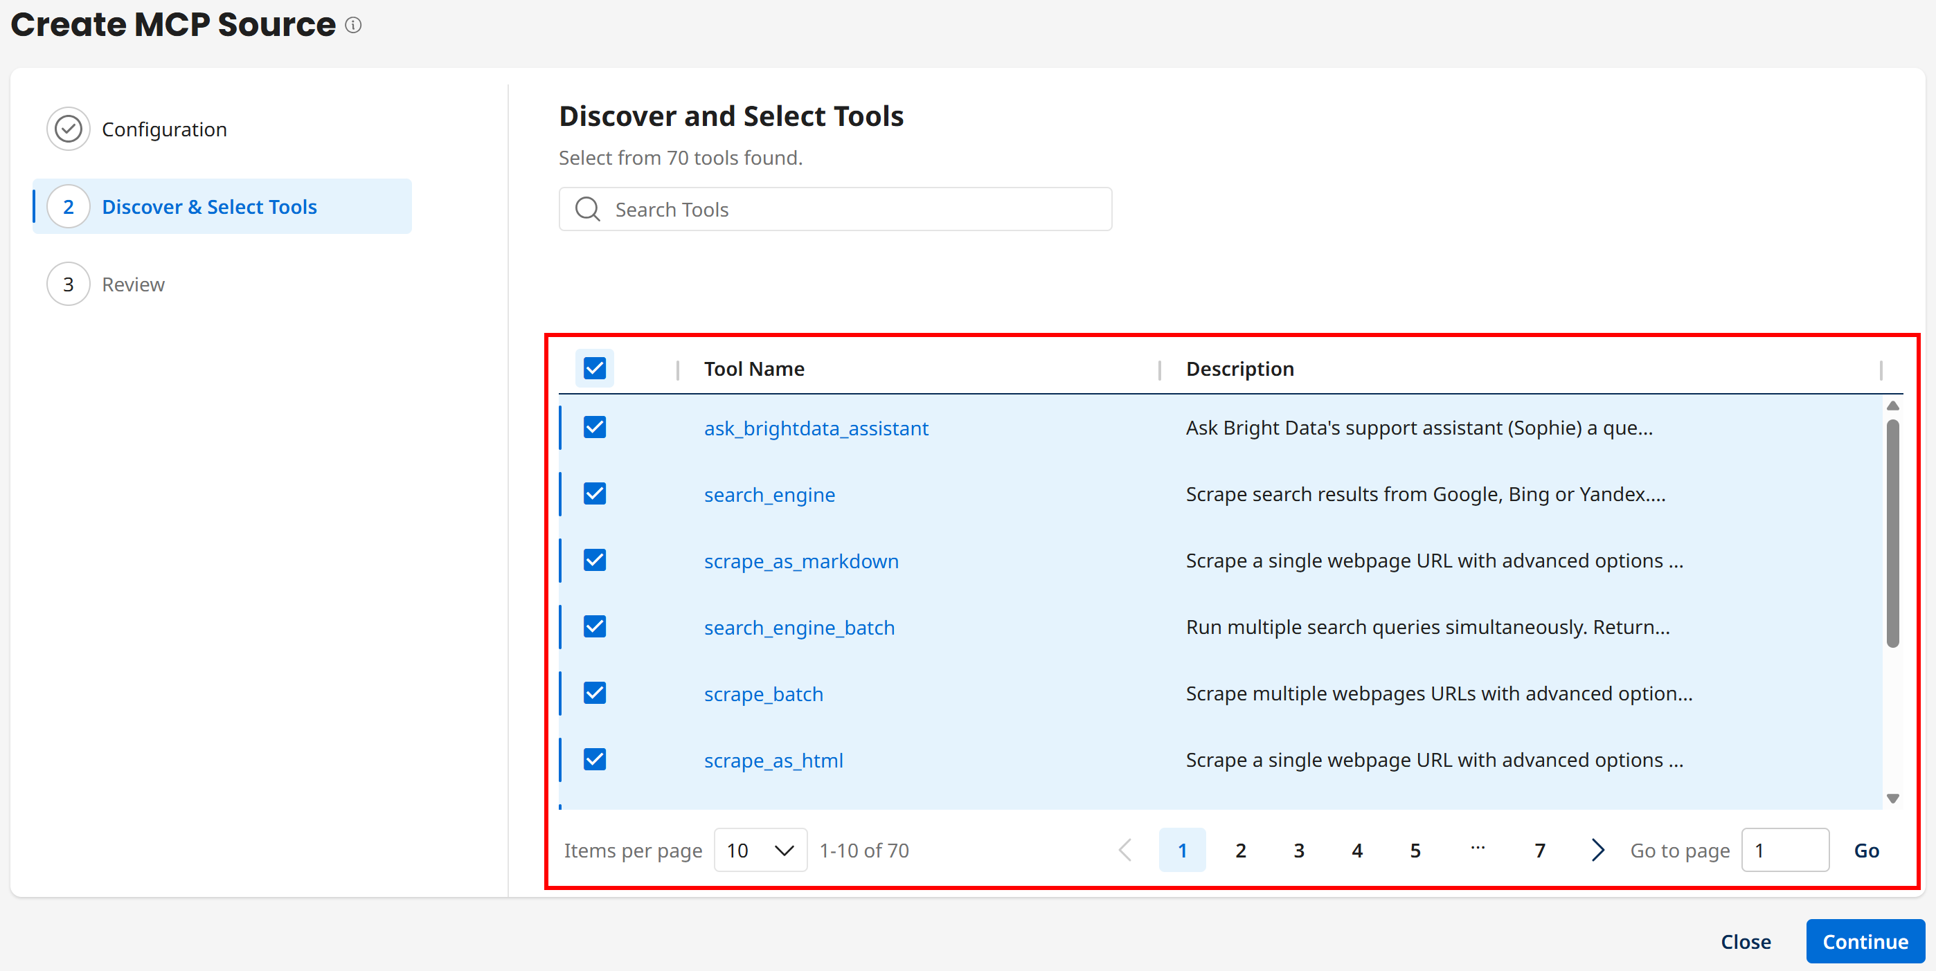Select current page 1 button

point(1182,850)
